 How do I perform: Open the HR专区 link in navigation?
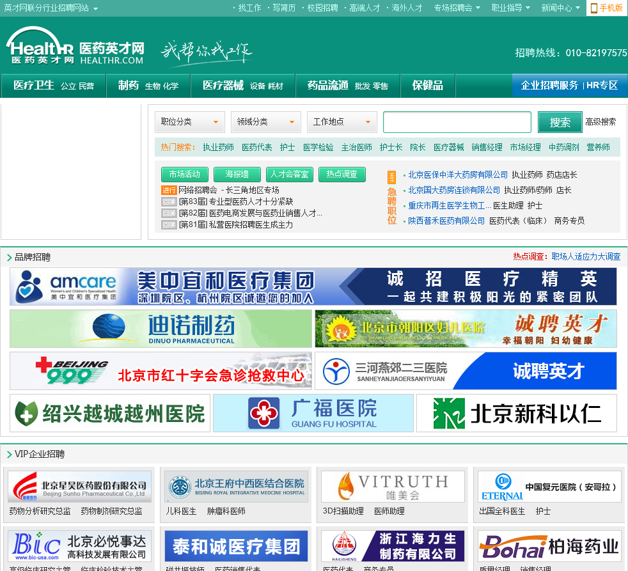point(602,85)
